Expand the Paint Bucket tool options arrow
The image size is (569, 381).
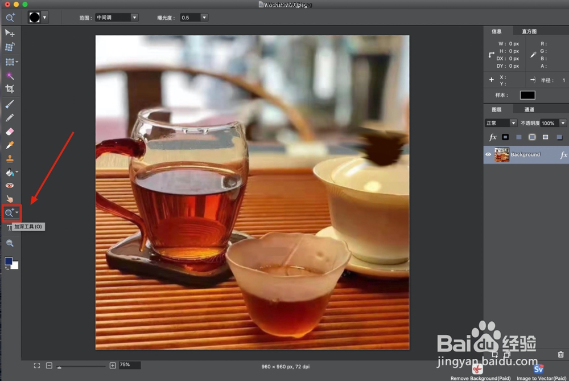point(17,172)
